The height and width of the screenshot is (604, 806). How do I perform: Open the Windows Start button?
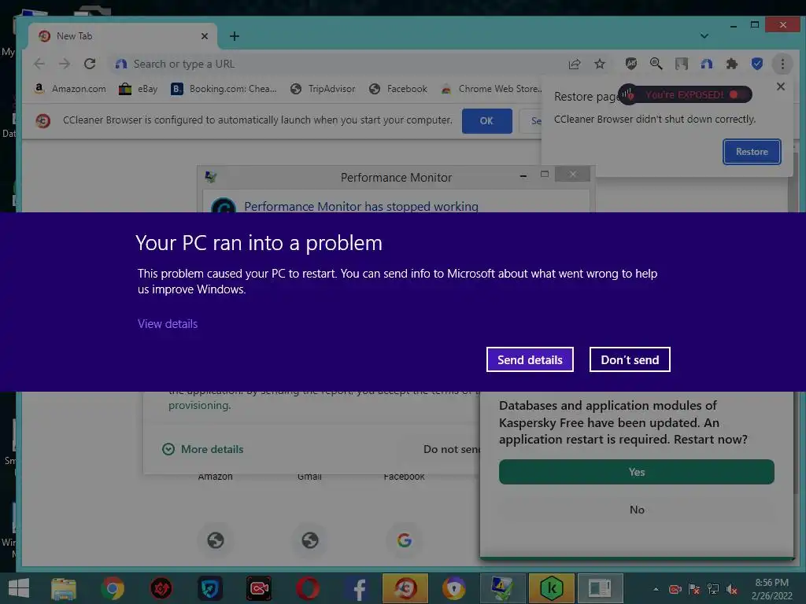[x=19, y=588]
